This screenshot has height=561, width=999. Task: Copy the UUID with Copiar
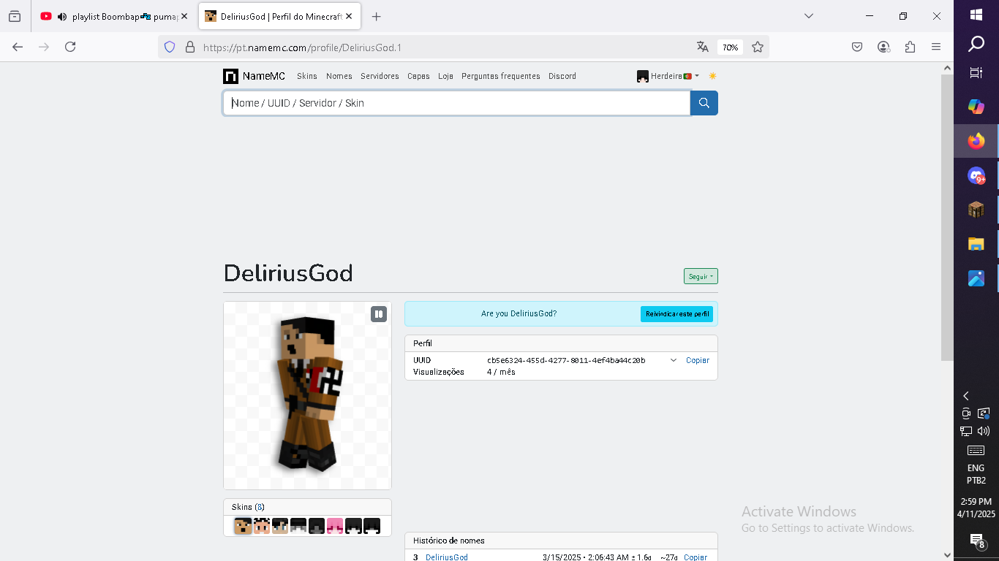click(x=698, y=360)
